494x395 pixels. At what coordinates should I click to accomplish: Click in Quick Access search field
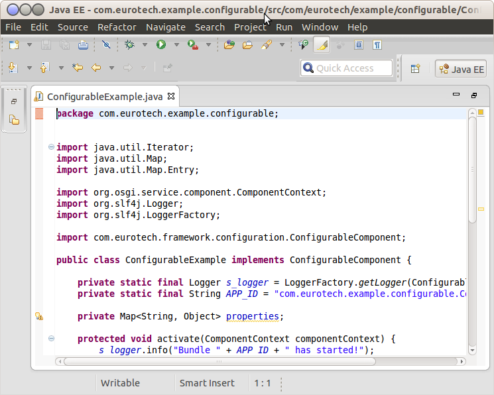[347, 68]
